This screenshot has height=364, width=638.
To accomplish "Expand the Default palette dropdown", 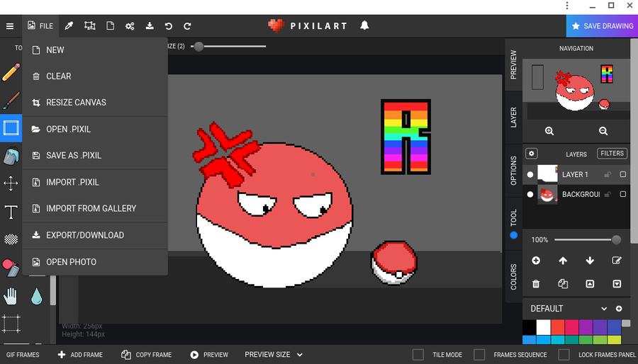I will [604, 309].
